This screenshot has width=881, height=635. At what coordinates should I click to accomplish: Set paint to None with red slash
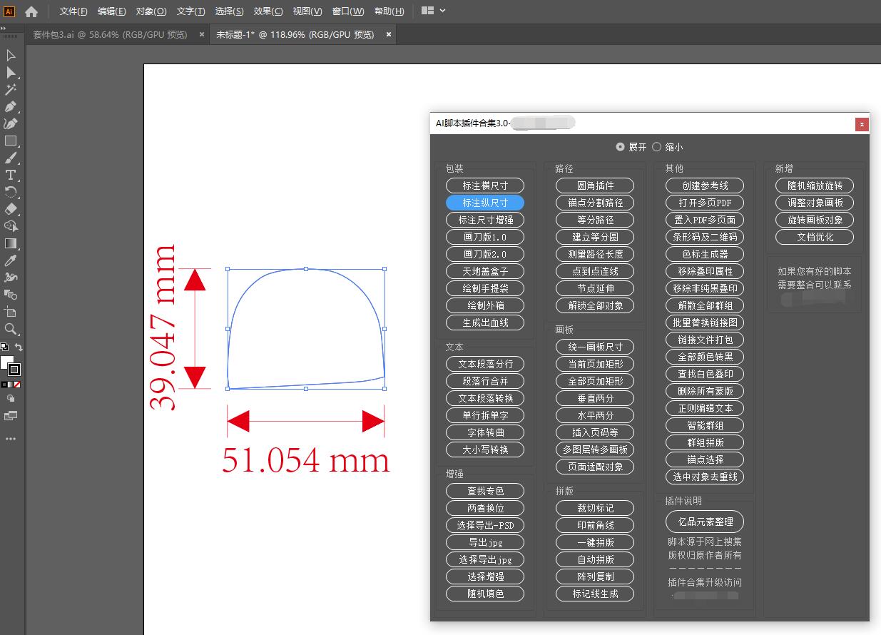(x=17, y=384)
